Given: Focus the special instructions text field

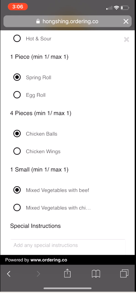Looking at the screenshot, I should click(x=68, y=247).
